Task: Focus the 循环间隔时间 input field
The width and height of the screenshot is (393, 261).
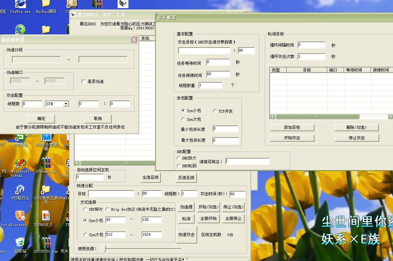Action: coord(311,45)
